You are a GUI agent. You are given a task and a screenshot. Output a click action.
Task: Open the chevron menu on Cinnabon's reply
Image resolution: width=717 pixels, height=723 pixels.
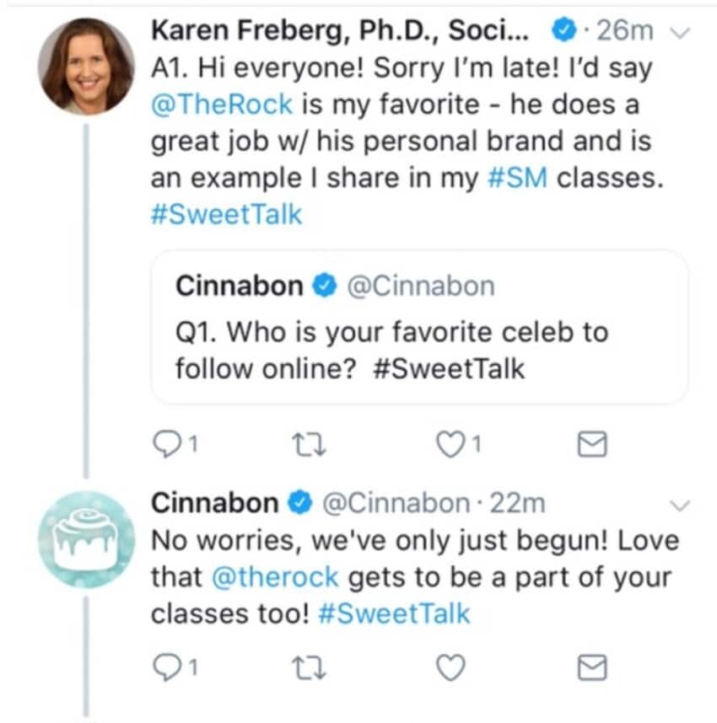pos(680,505)
